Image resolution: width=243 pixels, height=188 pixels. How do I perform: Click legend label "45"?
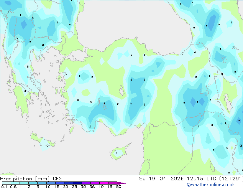(110, 186)
